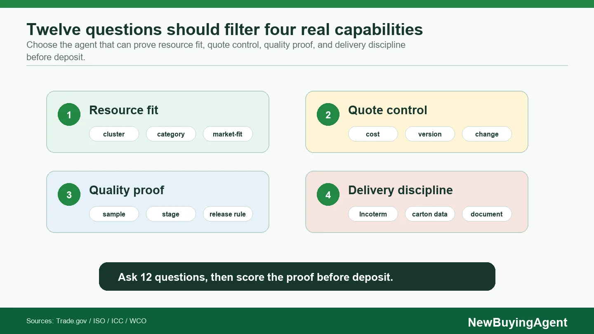Click the 'Incoterm' pill
The width and height of the screenshot is (594, 334).
point(373,214)
